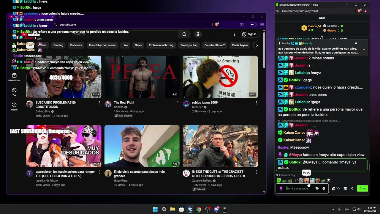Click the purple microphone icon in chat input
The height and width of the screenshot is (214, 380).
click(281, 188)
